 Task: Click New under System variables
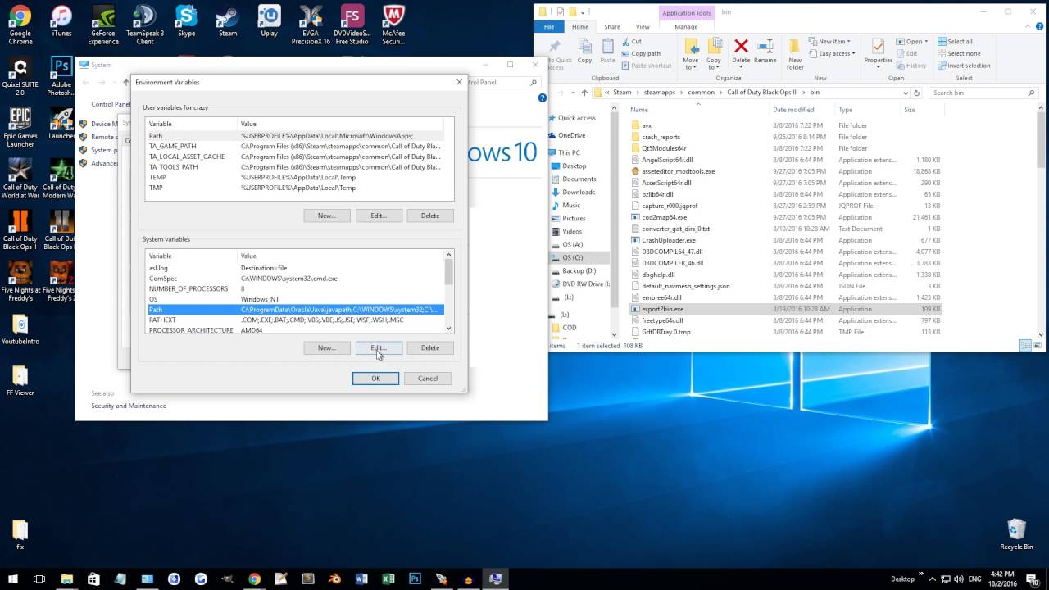[327, 347]
